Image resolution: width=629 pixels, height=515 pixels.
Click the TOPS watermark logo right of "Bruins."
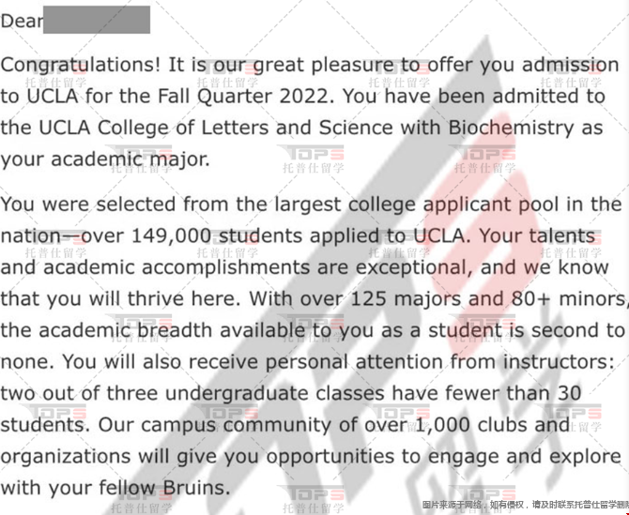click(x=313, y=499)
